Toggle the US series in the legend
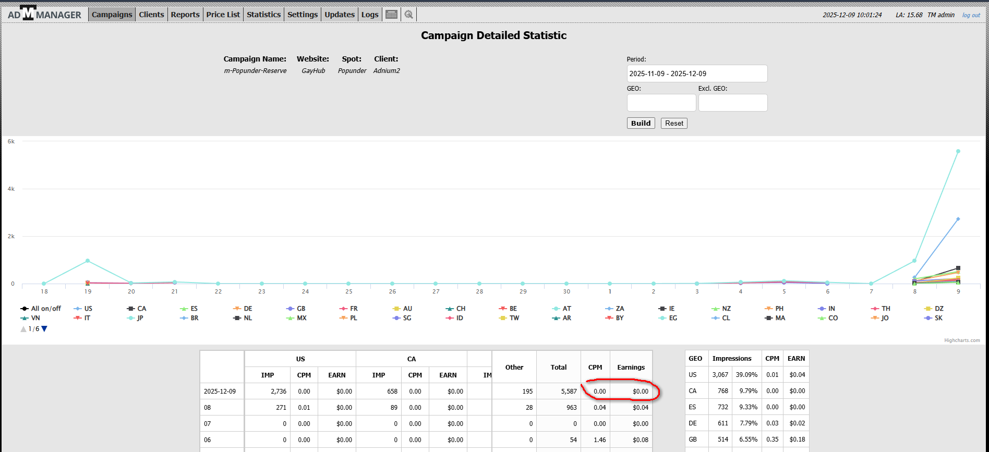989x452 pixels. click(83, 309)
